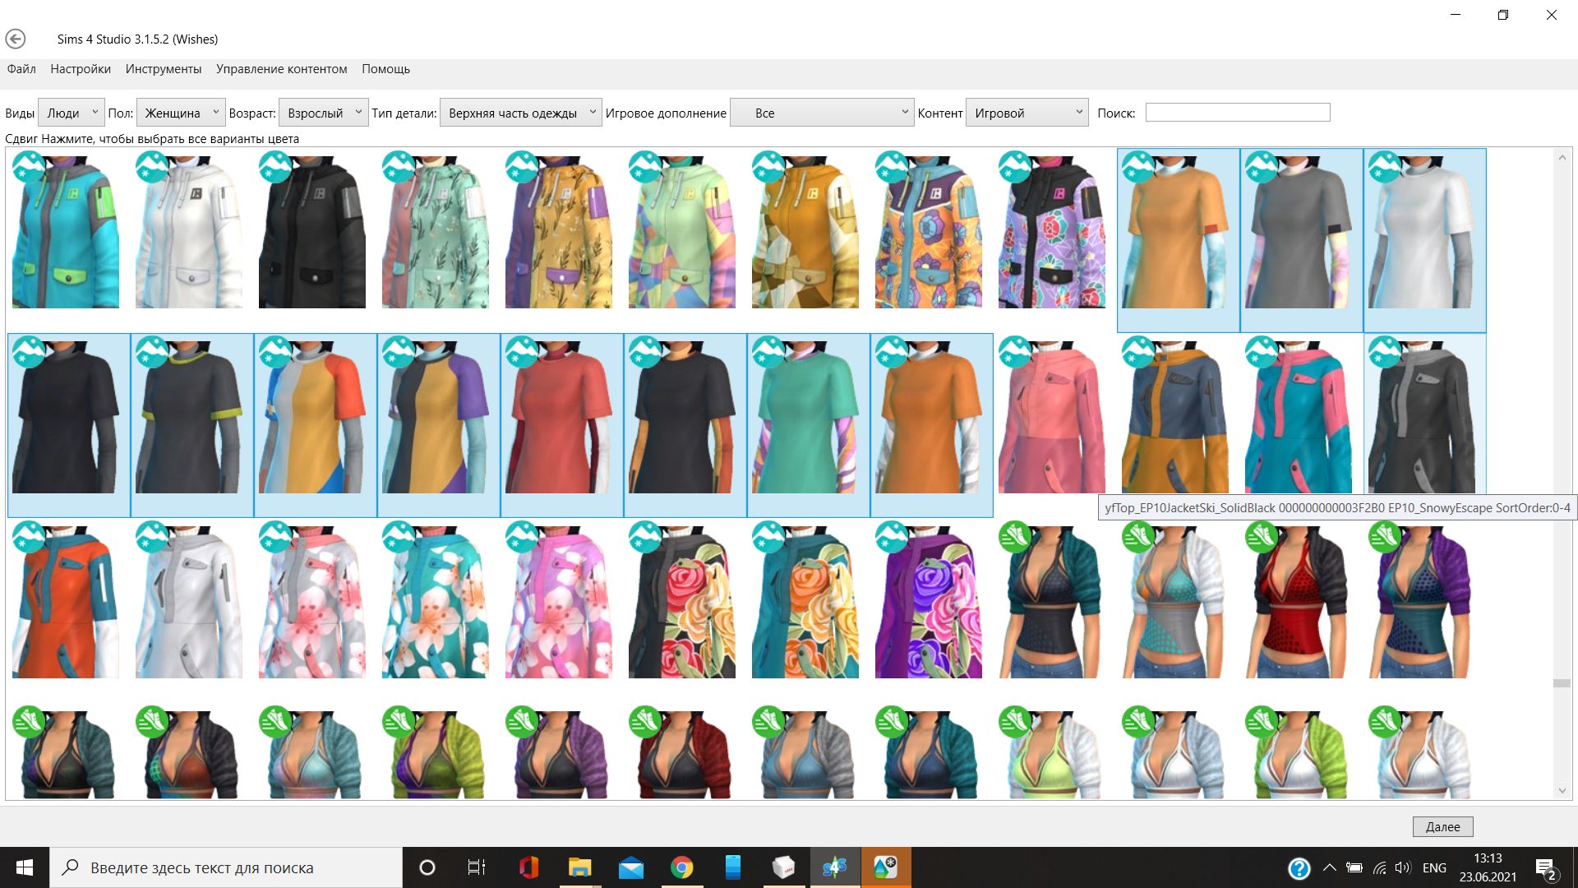This screenshot has width=1578, height=888.
Task: Open the Тип детали dropdown
Action: click(x=519, y=113)
